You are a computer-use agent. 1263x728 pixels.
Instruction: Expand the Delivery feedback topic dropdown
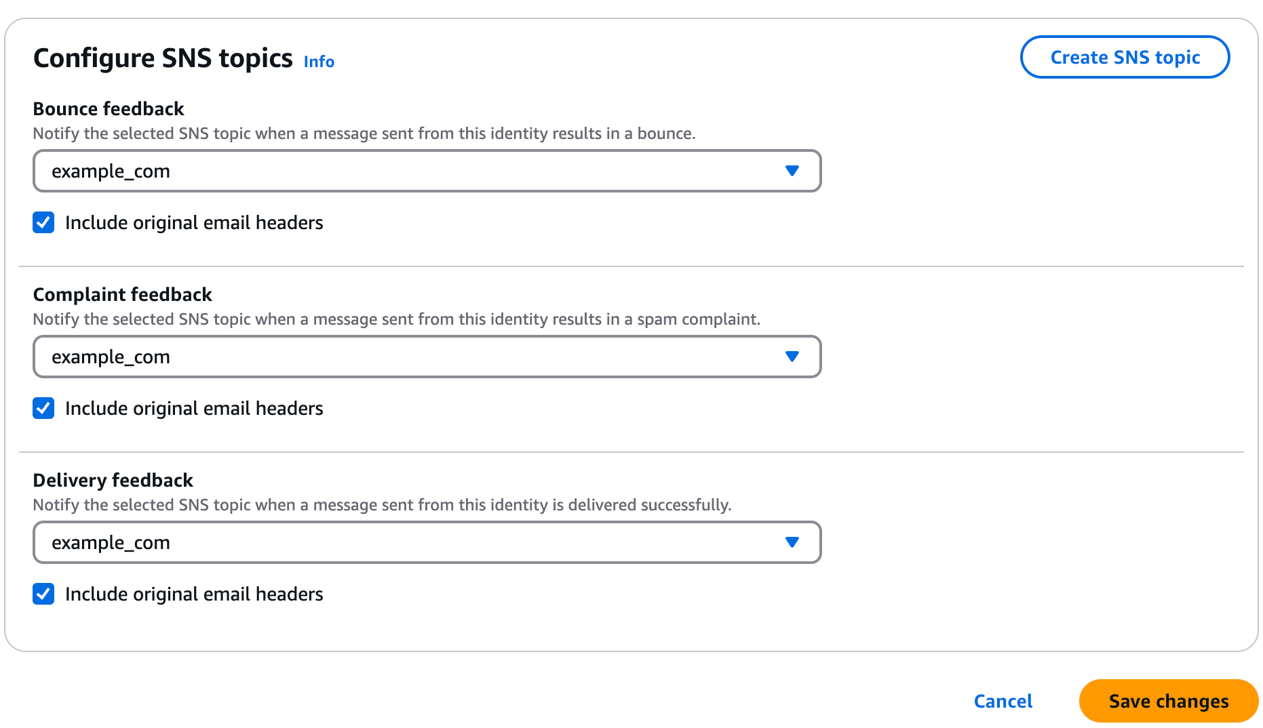click(x=427, y=542)
